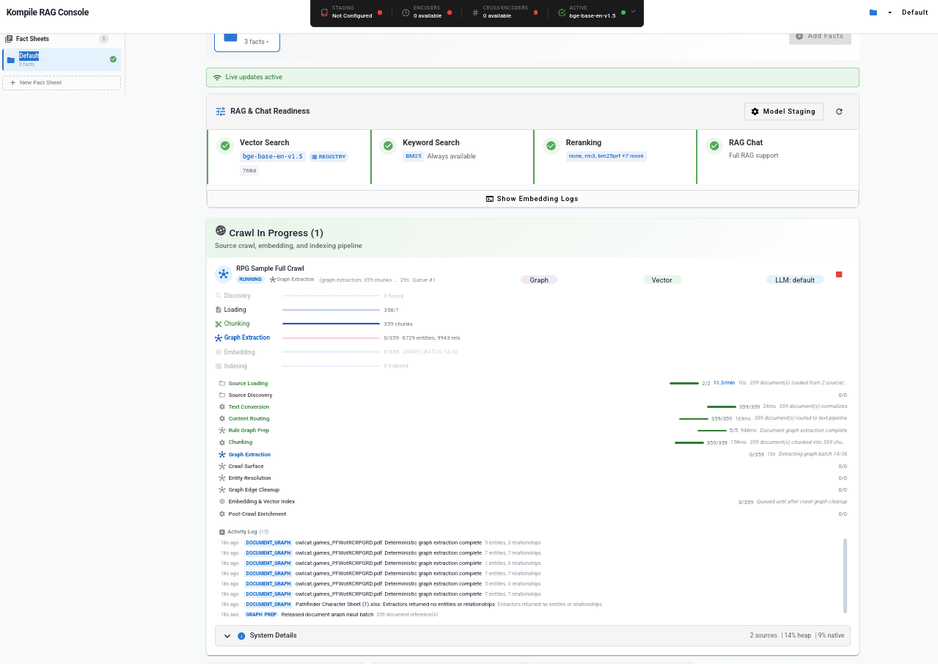This screenshot has height=664, width=938.
Task: Click the Active model green check icon
Action: tap(562, 12)
